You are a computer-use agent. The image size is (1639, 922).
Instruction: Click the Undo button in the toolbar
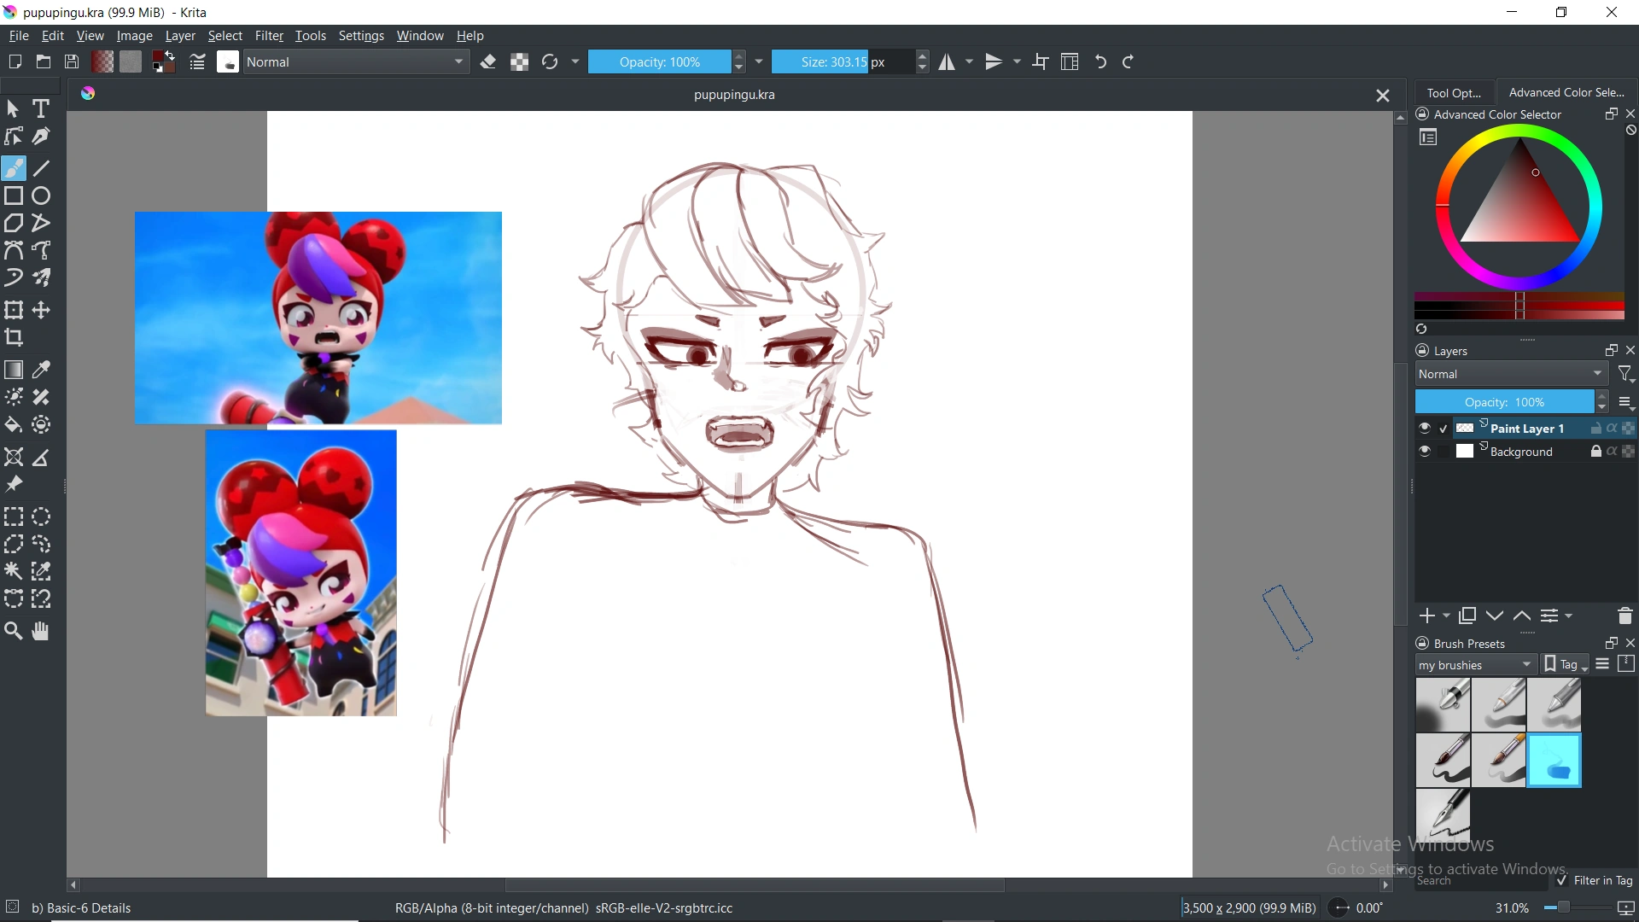(1099, 61)
